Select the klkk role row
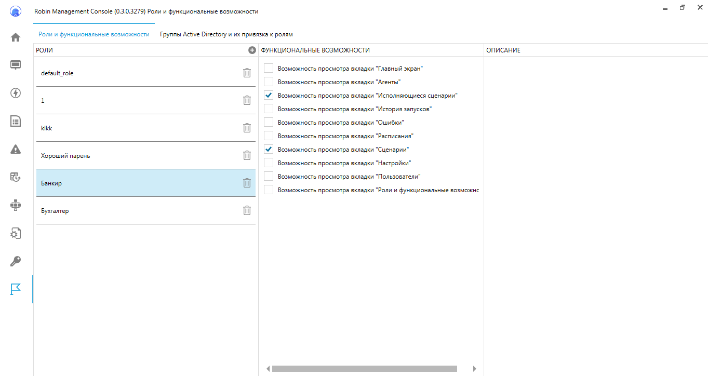The height and width of the screenshot is (376, 708). [146, 128]
